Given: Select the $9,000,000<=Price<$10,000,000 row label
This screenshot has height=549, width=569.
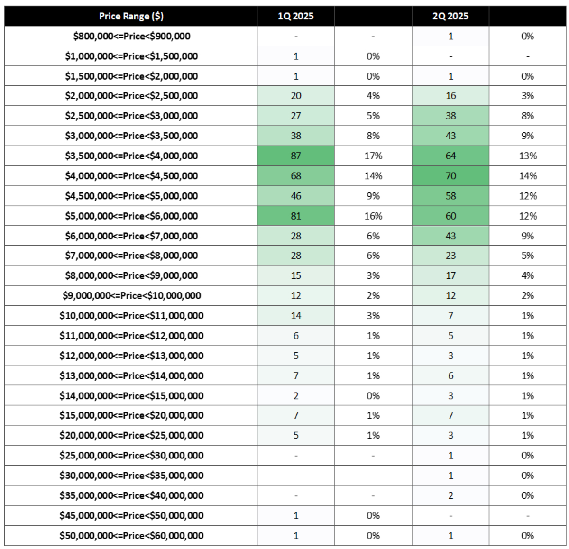Looking at the screenshot, I should tap(131, 296).
